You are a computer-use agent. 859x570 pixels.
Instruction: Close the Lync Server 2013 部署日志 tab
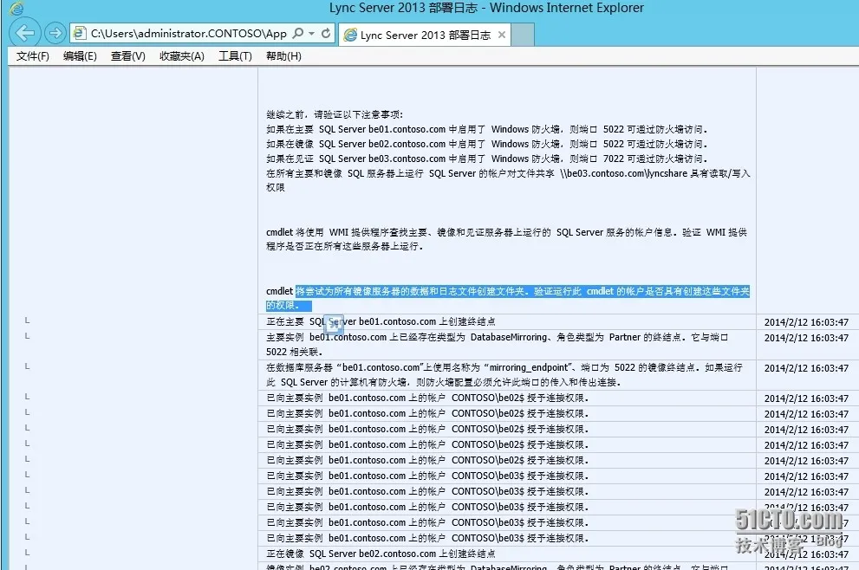(x=501, y=35)
